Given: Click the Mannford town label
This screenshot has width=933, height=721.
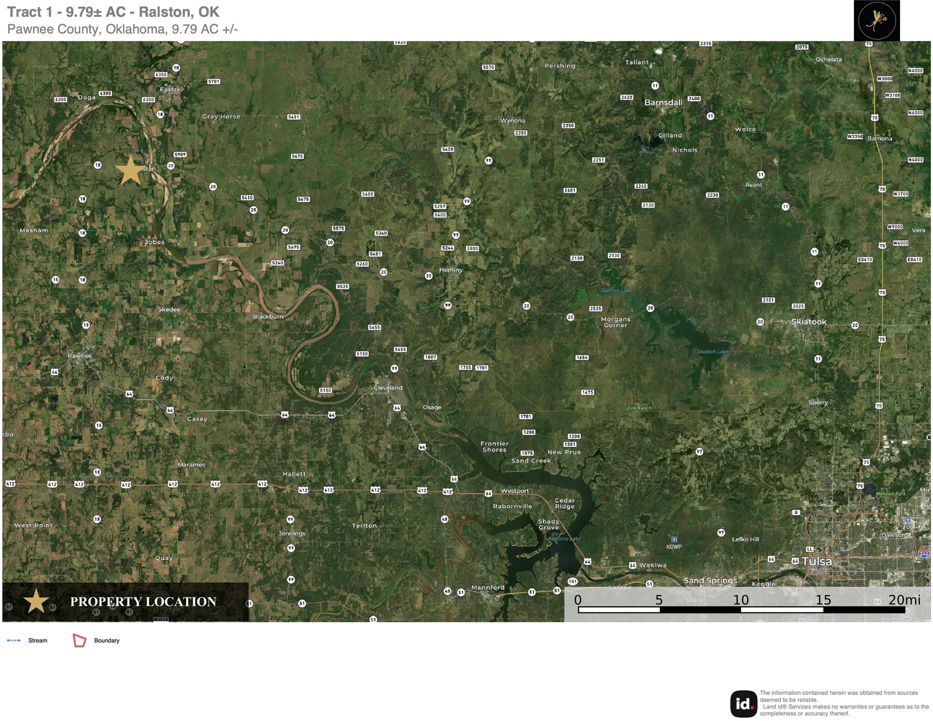Looking at the screenshot, I should pyautogui.click(x=488, y=587).
